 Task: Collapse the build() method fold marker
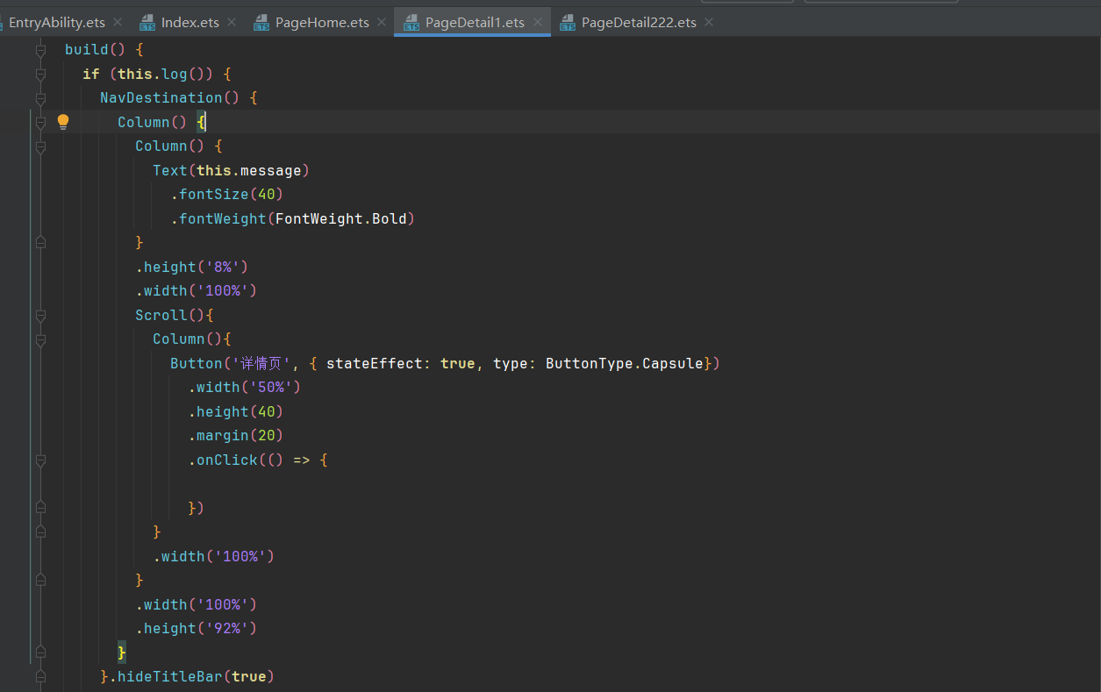point(40,50)
